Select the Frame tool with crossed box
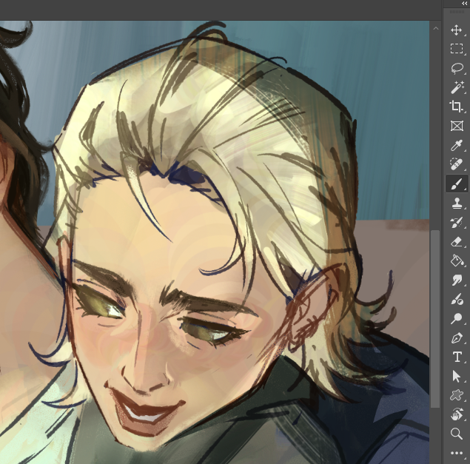This screenshot has width=470, height=464. [457, 126]
